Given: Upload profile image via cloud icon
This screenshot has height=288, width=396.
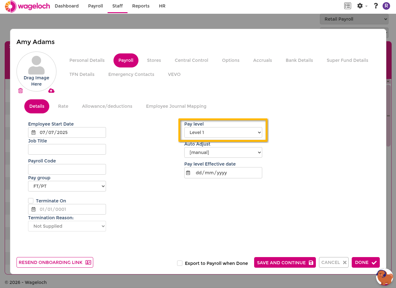Looking at the screenshot, I should [x=51, y=91].
